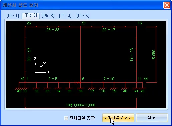Image resolution: width=172 pixels, height=126 pixels.
Task: Click support node label 34
Action: [58, 91]
